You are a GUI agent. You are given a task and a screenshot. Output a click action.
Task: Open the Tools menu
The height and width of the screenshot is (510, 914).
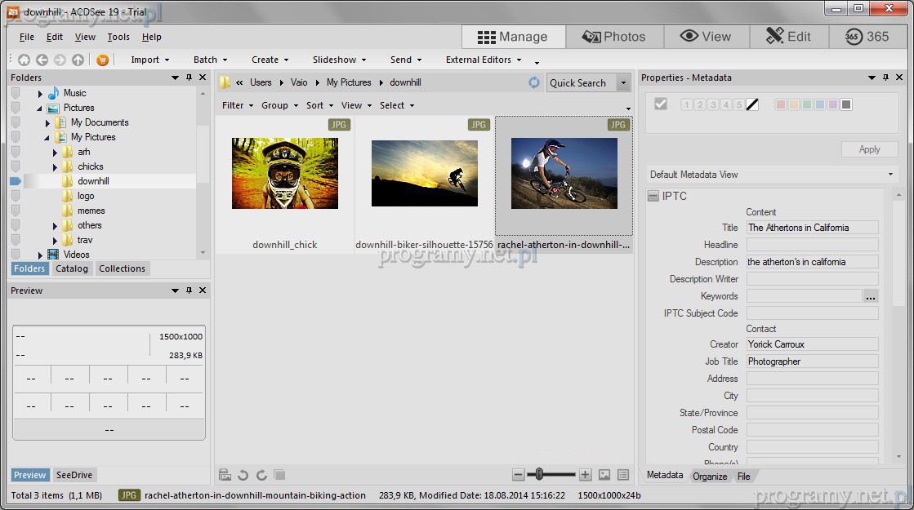(118, 37)
